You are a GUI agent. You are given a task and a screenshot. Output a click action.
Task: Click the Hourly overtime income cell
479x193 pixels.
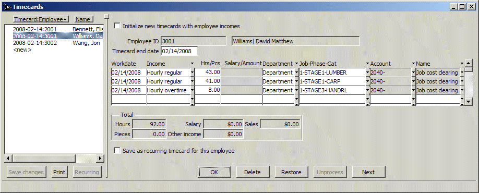pyautogui.click(x=169, y=90)
